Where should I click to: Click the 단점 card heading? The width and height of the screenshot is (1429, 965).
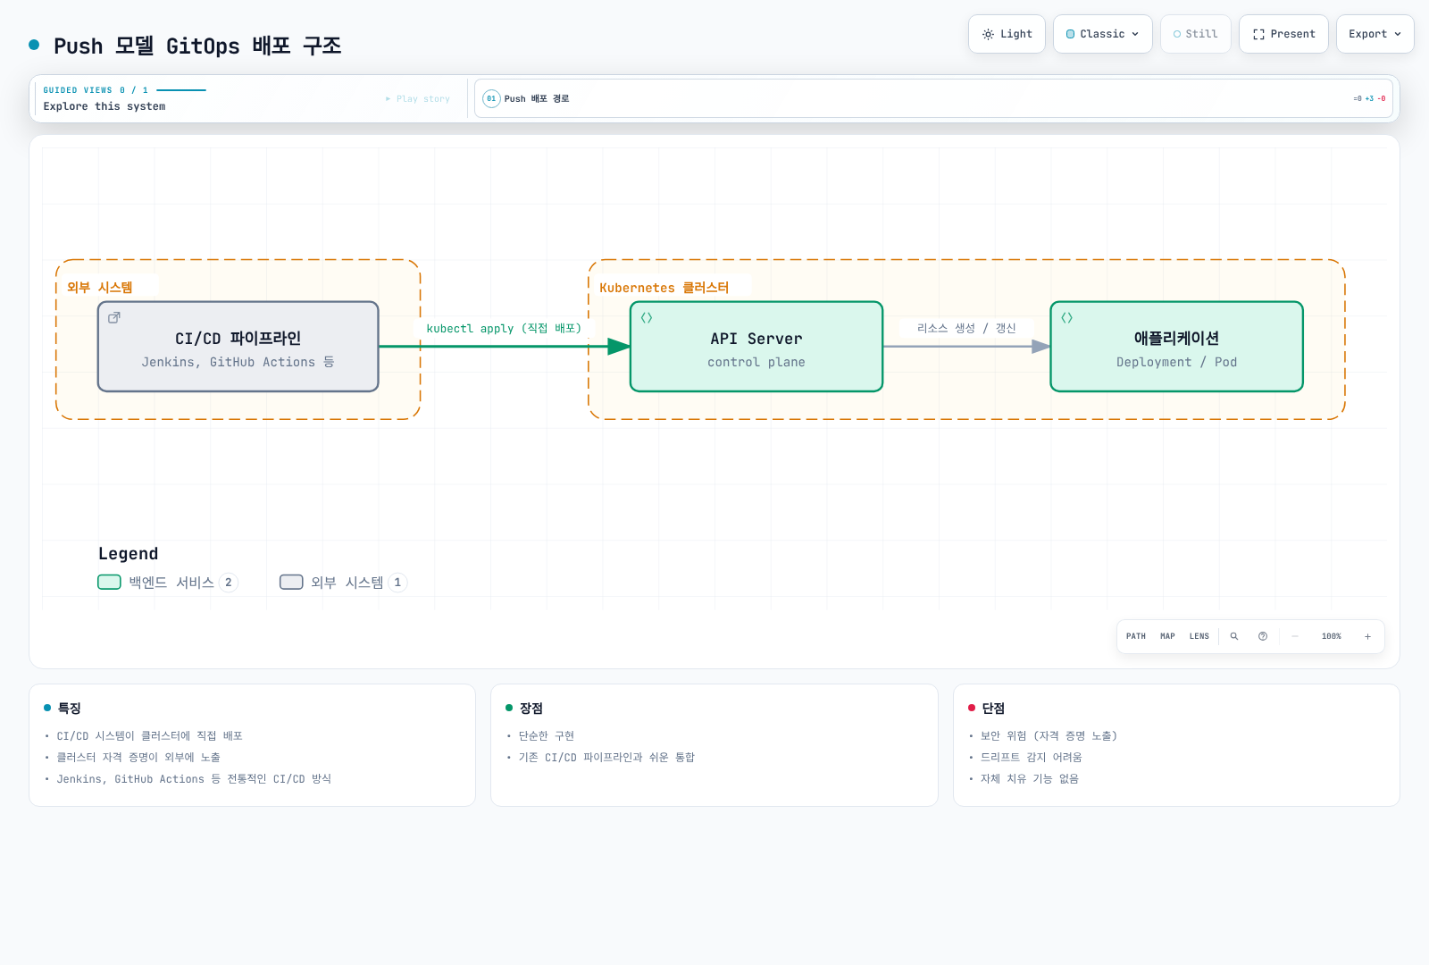[x=994, y=708]
